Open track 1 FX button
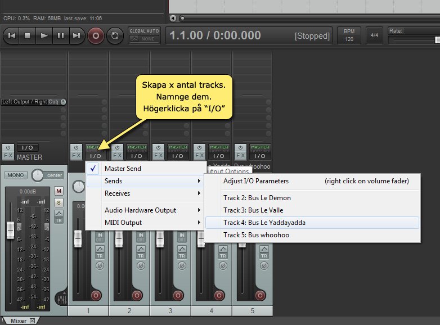The image size is (440, 325). tap(76, 155)
